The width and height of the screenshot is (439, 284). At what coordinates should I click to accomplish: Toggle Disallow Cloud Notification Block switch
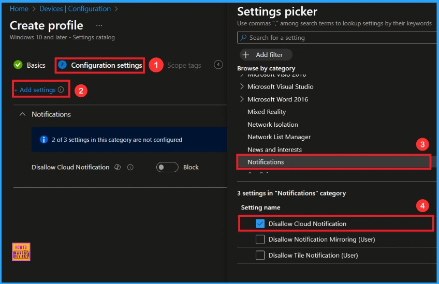click(167, 167)
